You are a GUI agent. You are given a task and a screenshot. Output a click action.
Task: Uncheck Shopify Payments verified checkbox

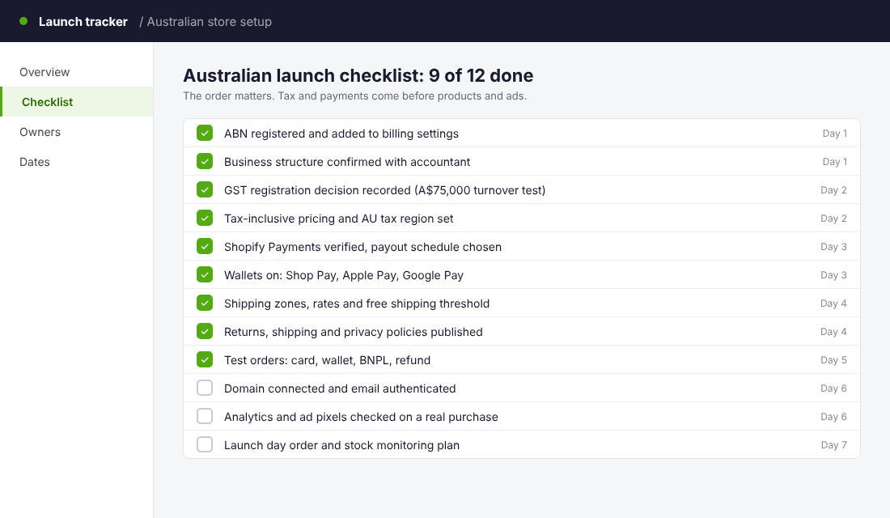tap(205, 247)
